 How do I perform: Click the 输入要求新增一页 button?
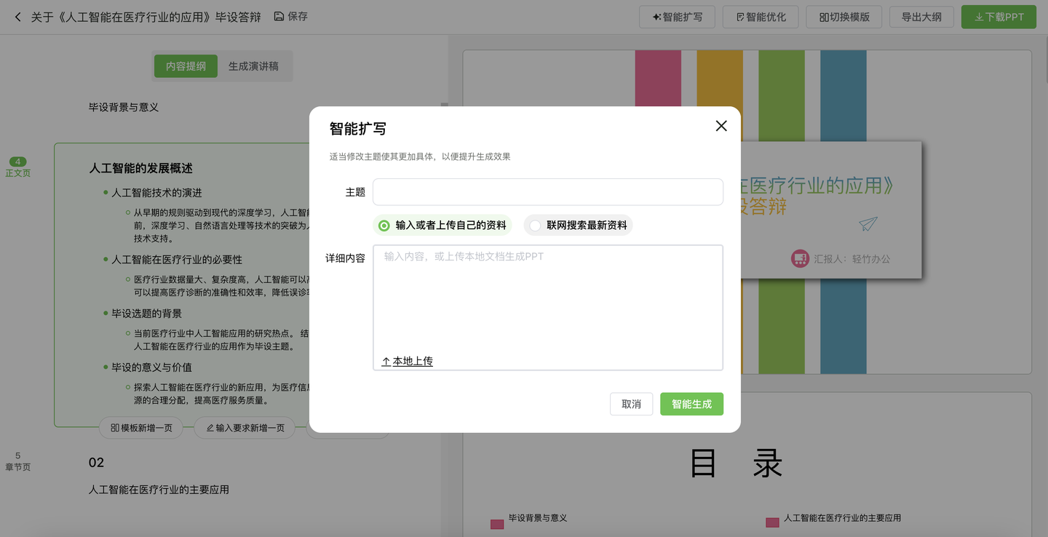tap(244, 428)
